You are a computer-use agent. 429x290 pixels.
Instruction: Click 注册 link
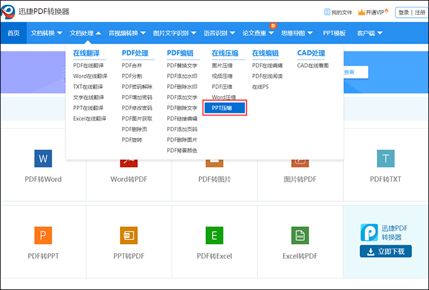(420, 13)
